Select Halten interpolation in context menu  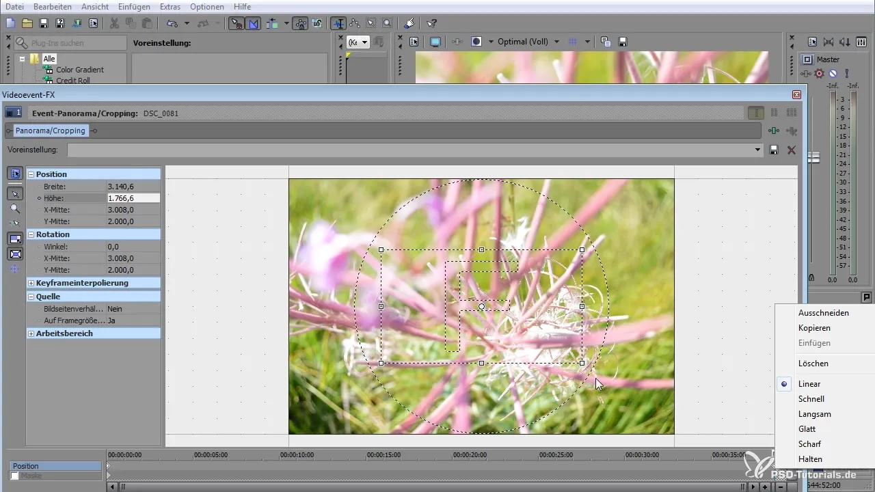tap(810, 459)
